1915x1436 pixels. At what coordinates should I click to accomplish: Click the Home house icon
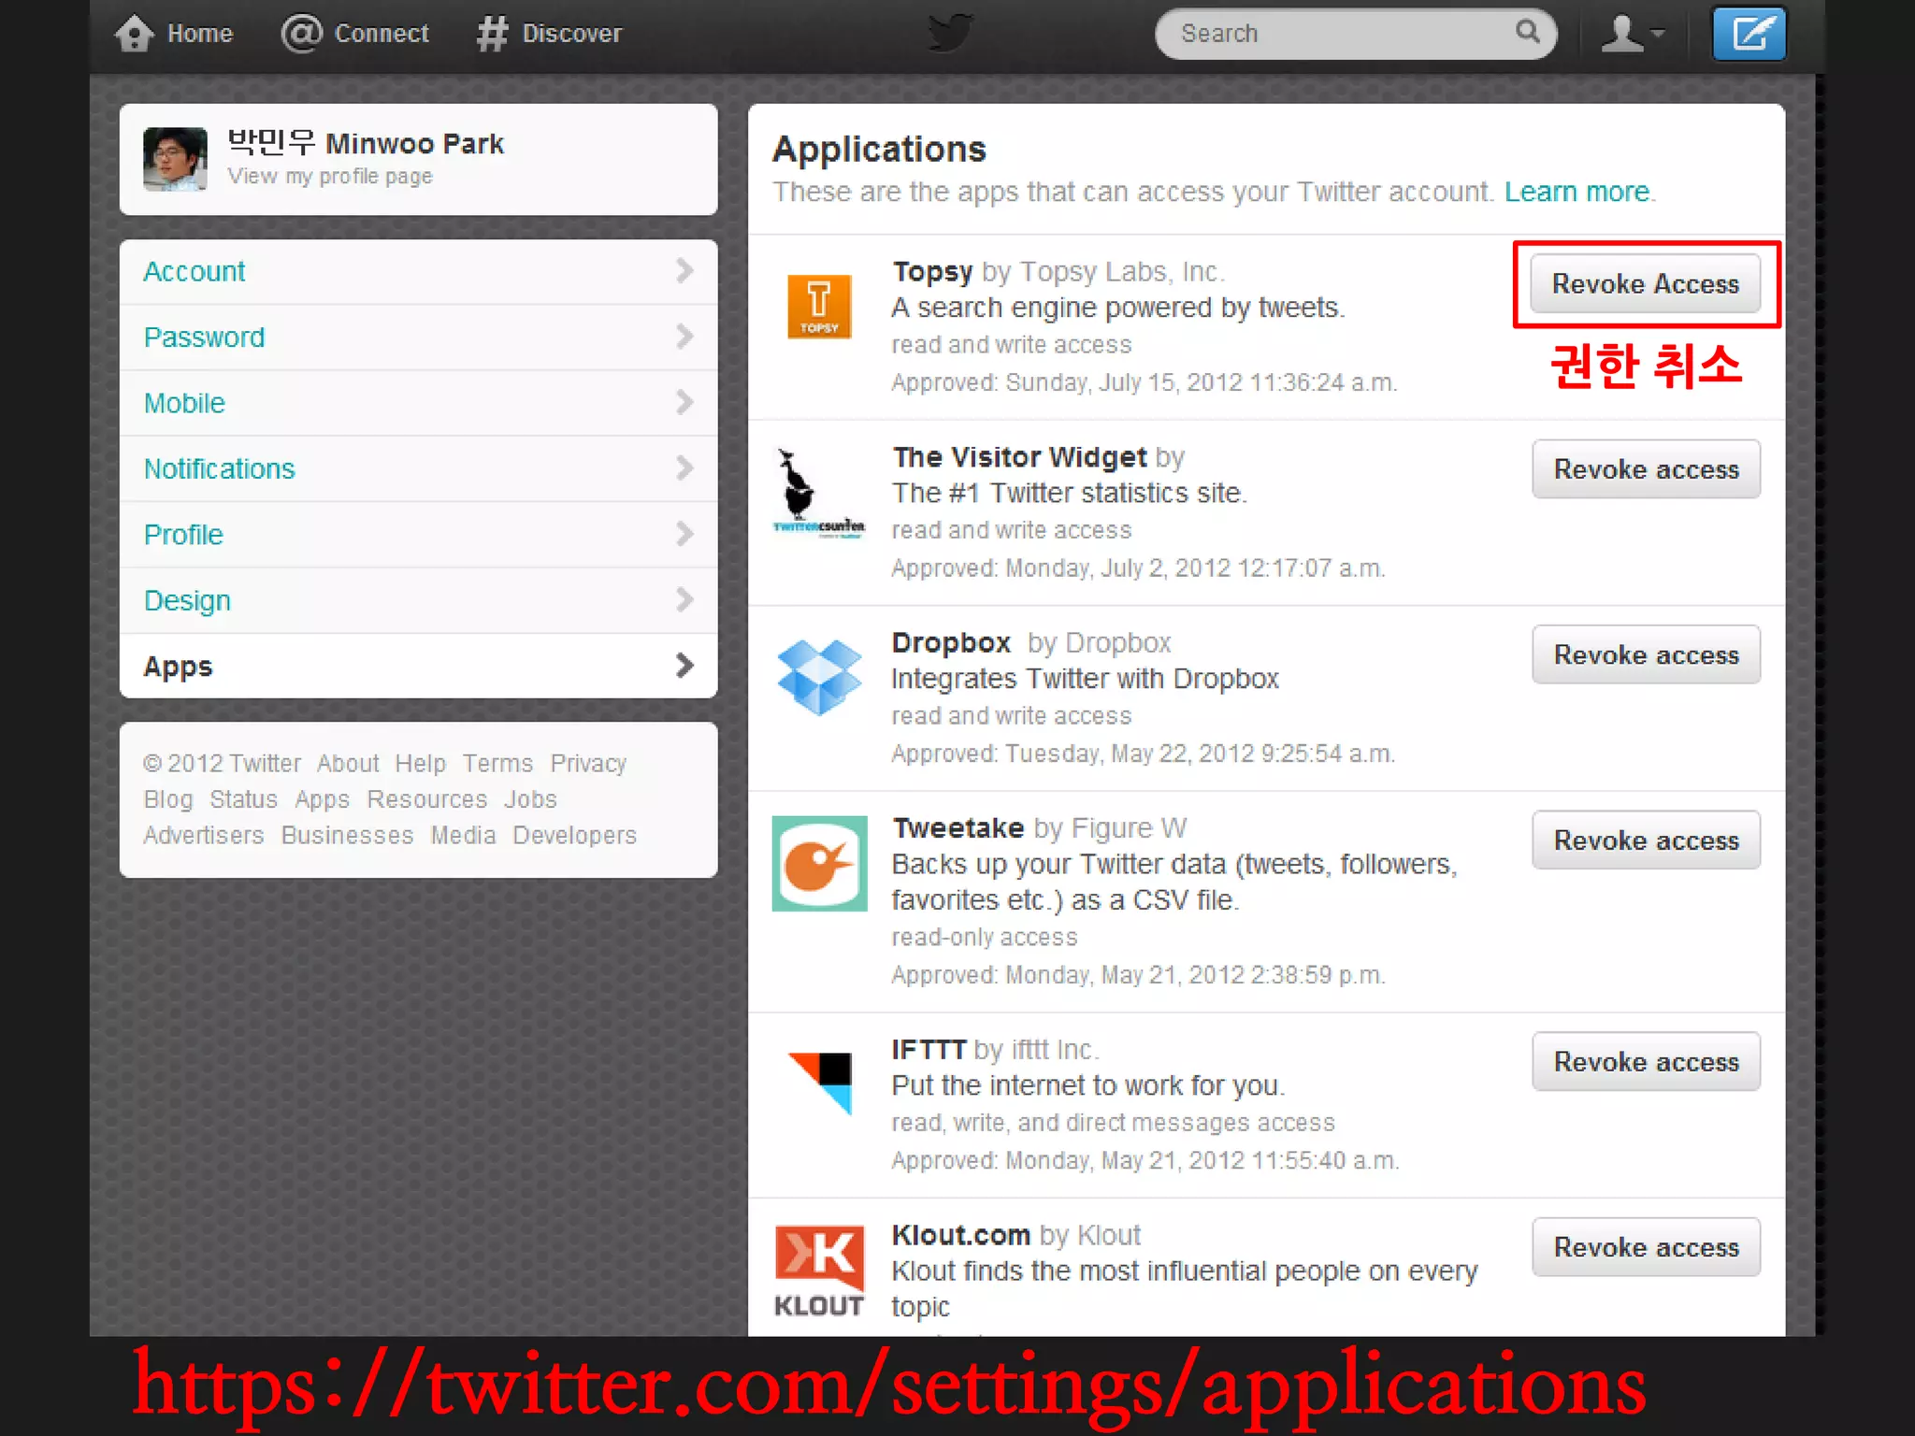(x=135, y=34)
